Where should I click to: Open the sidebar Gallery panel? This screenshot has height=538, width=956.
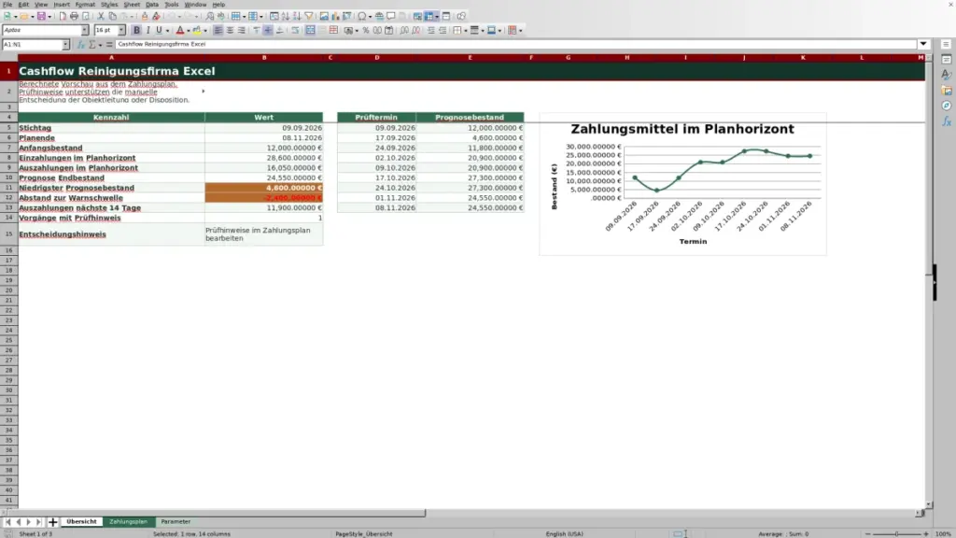947,91
